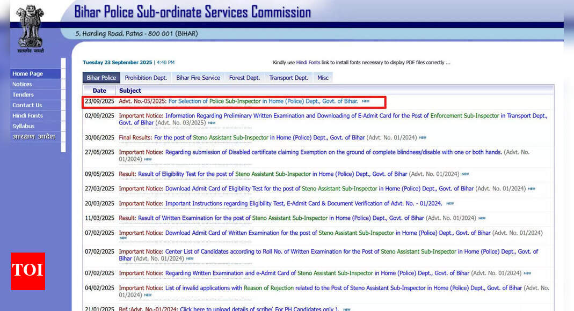The height and width of the screenshot is (311, 574).
Task: Click the Tuesday 23 September 2025 date text
Action: 117,63
